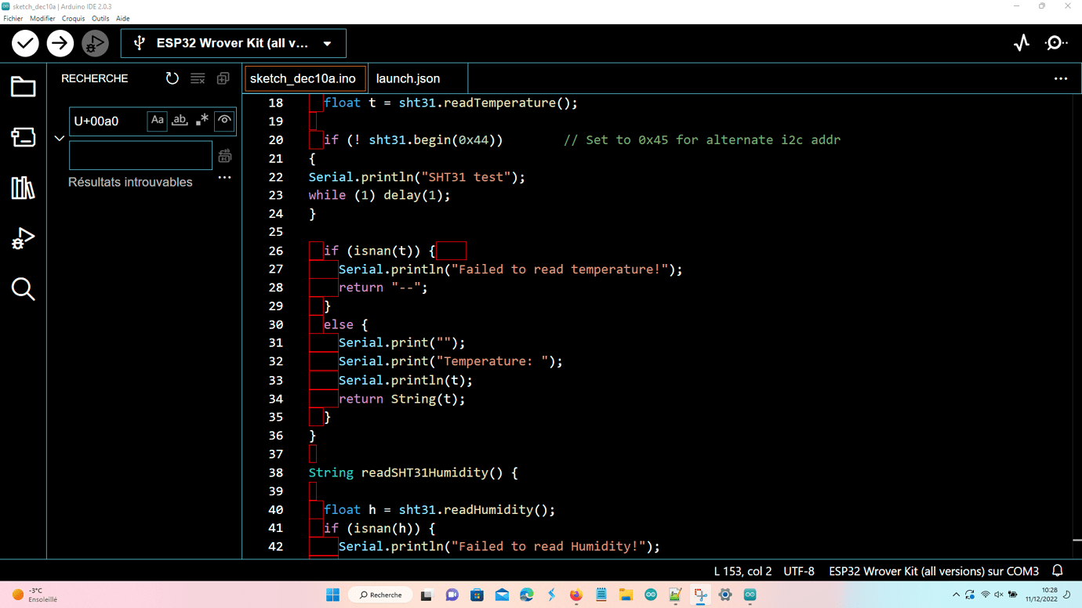Open the Boards Manager sidebar panel
This screenshot has width=1082, height=608.
pos(23,137)
